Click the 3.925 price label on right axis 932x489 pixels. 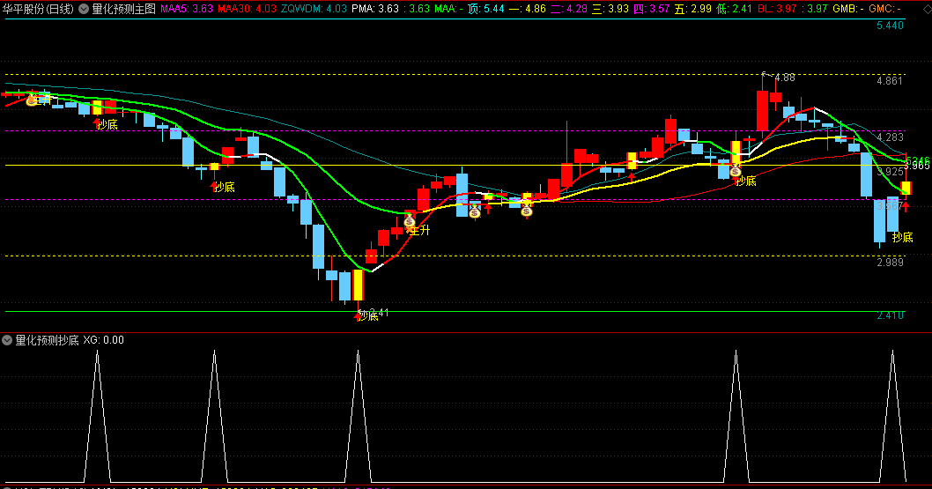pos(890,172)
